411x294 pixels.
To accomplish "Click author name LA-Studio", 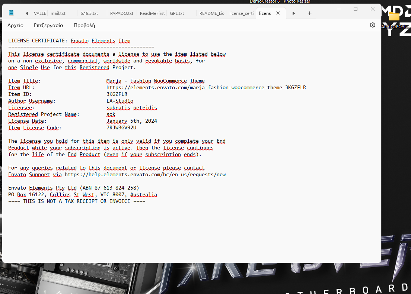I will (x=120, y=101).
